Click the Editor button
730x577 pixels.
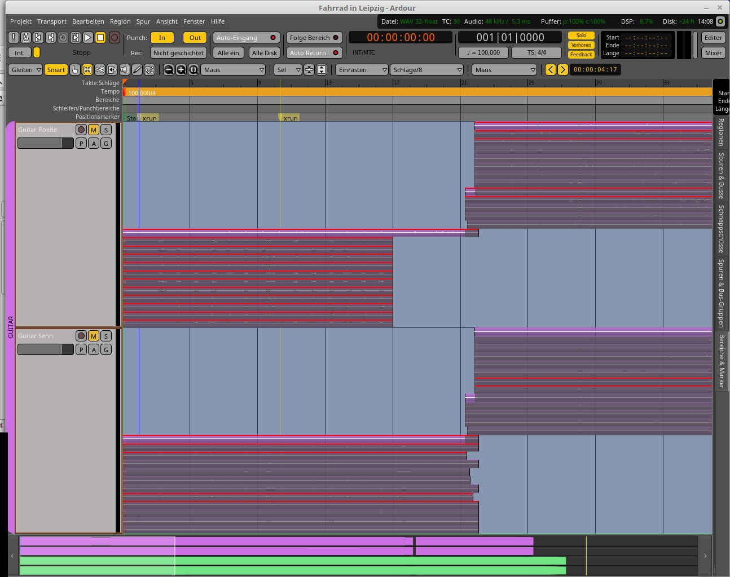tap(713, 38)
